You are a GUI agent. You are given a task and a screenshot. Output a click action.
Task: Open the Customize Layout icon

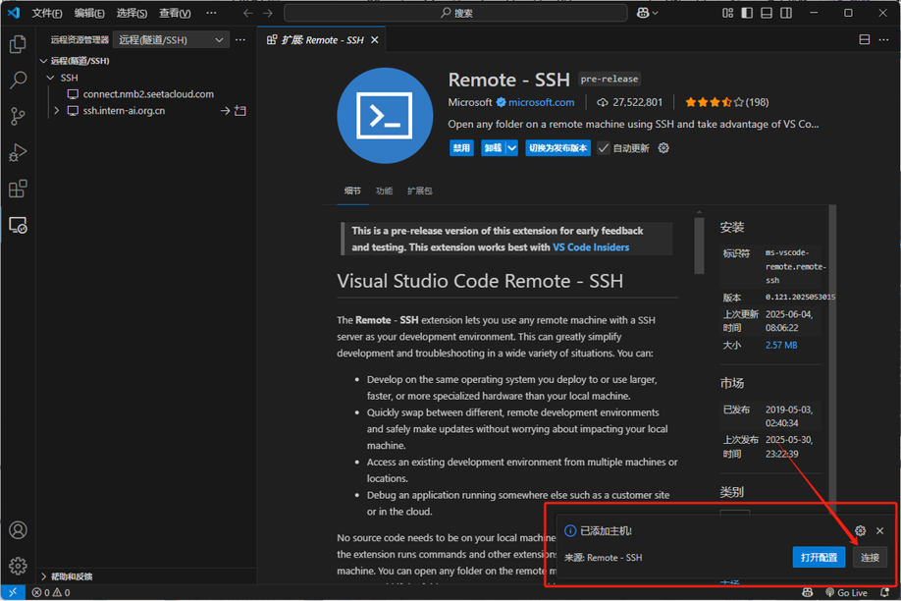[x=727, y=13]
